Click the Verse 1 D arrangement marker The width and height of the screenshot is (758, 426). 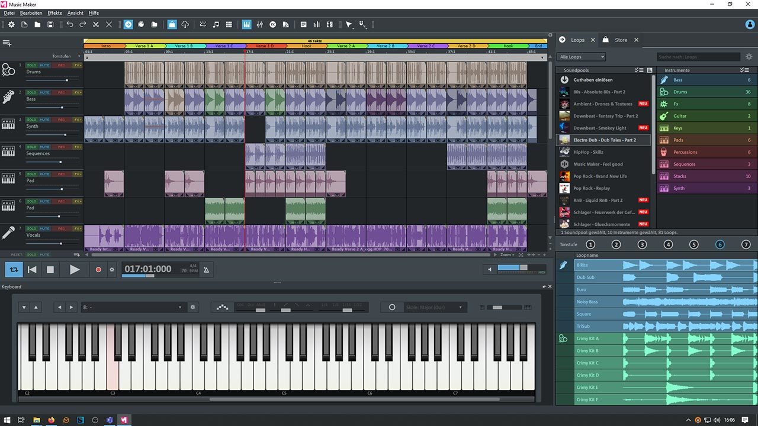point(265,46)
